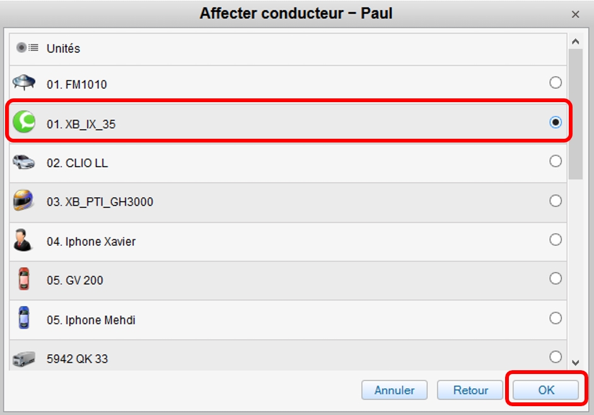Select the radio button for 02. CLIO LL
The image size is (594, 415).
coord(556,161)
